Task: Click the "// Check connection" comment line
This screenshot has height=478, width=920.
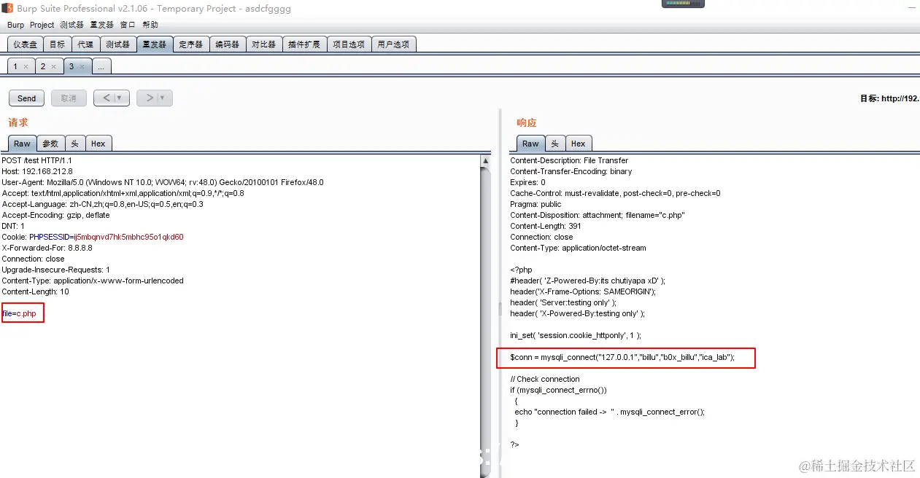Action: click(545, 379)
